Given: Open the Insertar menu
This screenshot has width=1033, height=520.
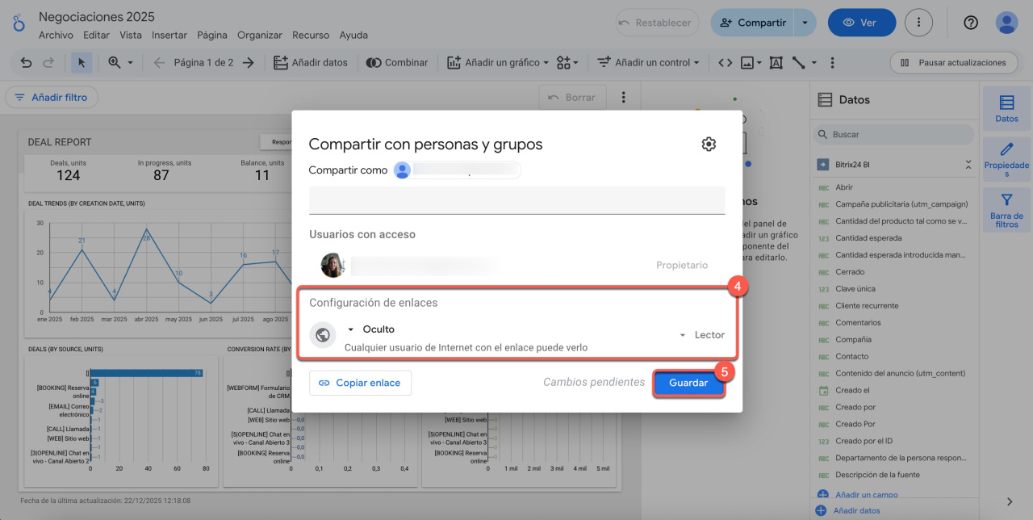Looking at the screenshot, I should tap(169, 36).
